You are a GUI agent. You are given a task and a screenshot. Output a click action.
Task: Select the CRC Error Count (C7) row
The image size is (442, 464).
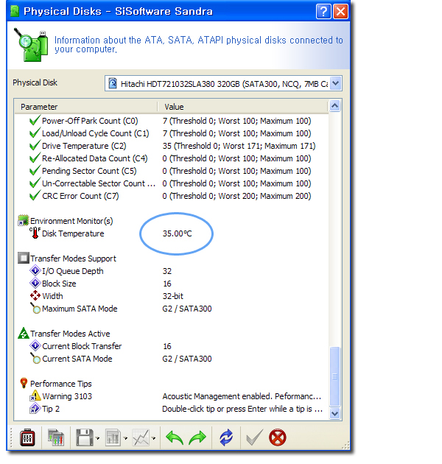tap(170, 196)
